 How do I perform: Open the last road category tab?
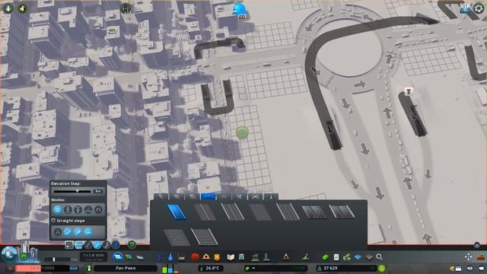pyautogui.click(x=271, y=196)
